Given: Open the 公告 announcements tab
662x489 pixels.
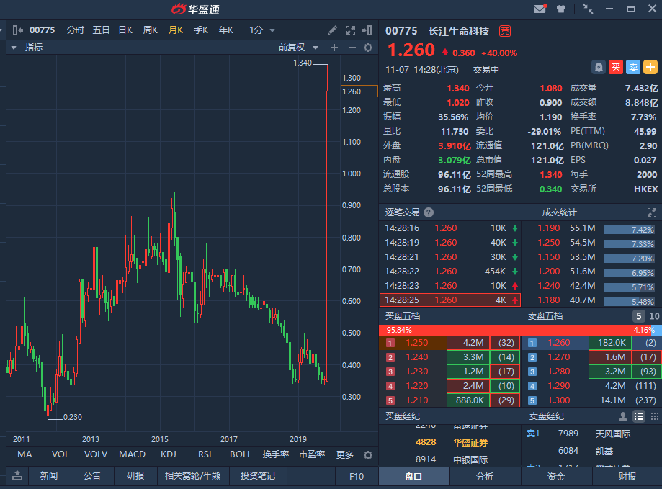Looking at the screenshot, I should [92, 476].
